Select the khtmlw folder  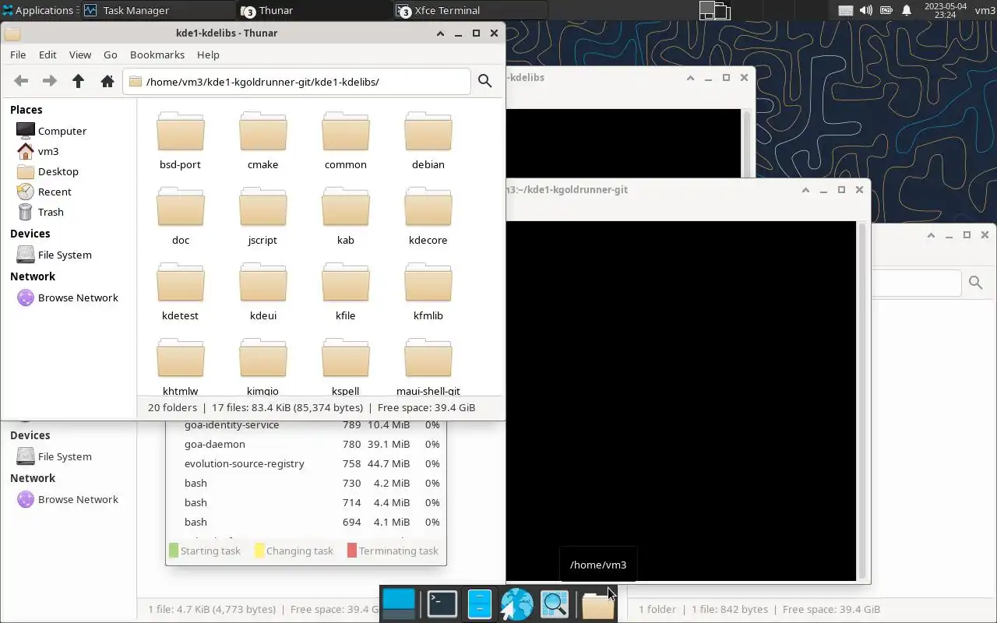tap(181, 366)
